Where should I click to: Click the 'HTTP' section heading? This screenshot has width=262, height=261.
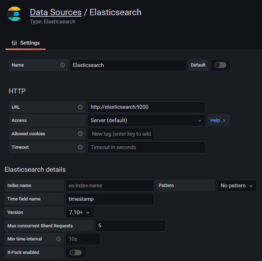click(x=17, y=91)
